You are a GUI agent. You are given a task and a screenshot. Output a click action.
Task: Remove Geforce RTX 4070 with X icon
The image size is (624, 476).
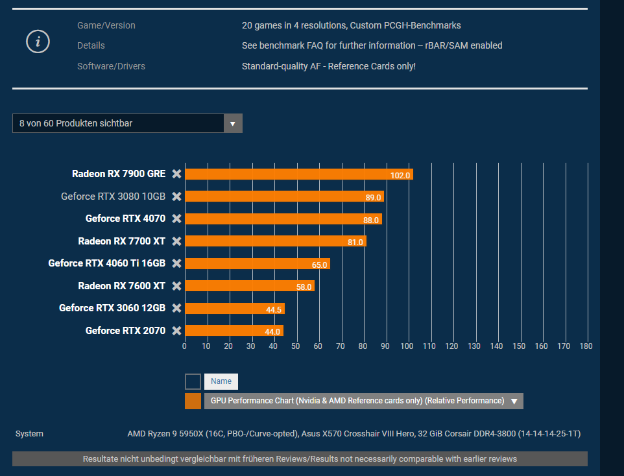176,219
